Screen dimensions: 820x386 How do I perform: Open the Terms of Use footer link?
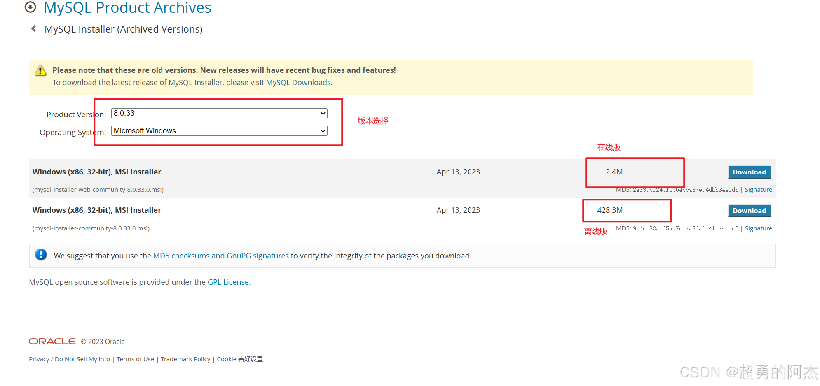click(135, 359)
